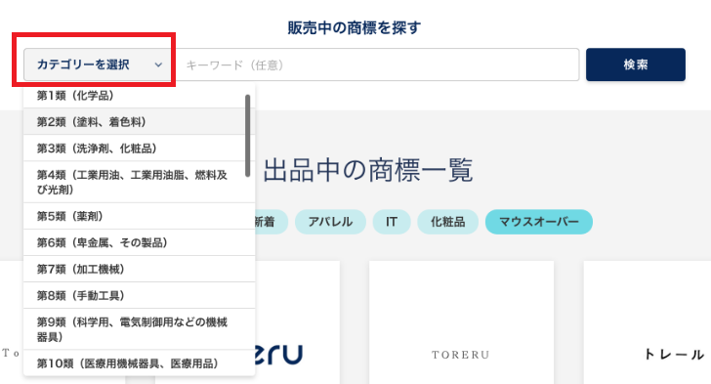711x384 pixels.
Task: Select 第7類（加工機械） option
Action: (x=140, y=269)
